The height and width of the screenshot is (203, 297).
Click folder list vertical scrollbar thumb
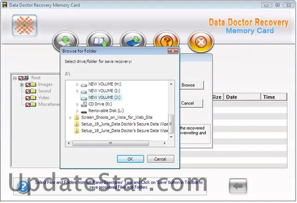click(x=171, y=124)
